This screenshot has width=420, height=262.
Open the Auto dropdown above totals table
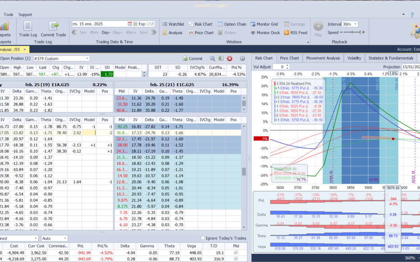pyautogui.click(x=65, y=238)
